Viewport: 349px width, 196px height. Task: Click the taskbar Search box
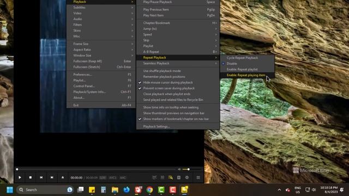[45, 190]
